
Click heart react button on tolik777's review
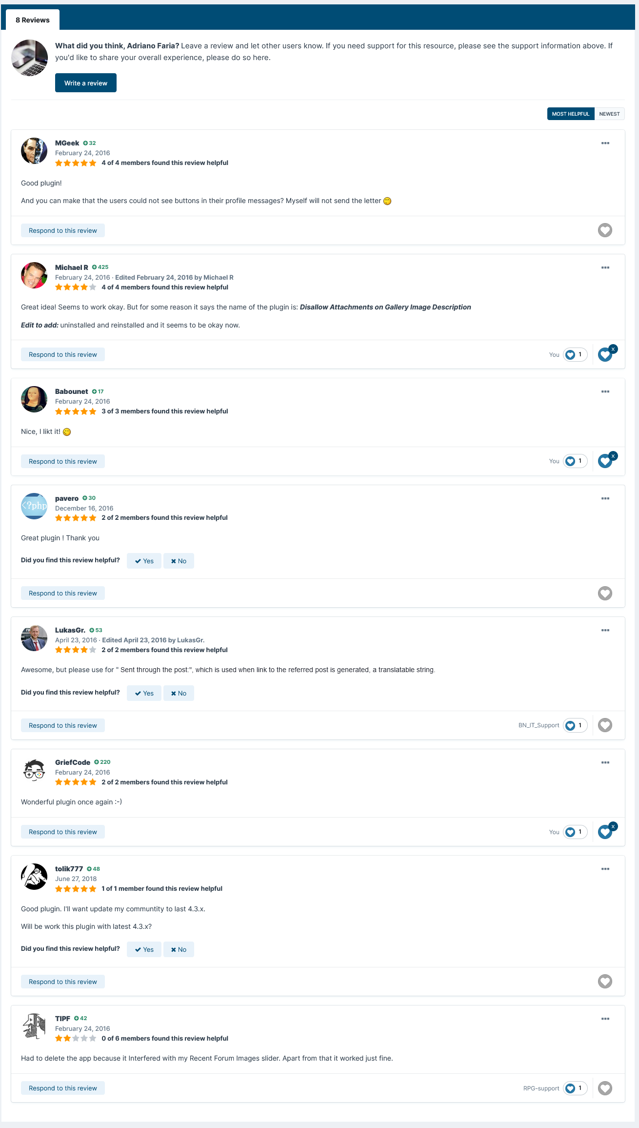point(605,982)
